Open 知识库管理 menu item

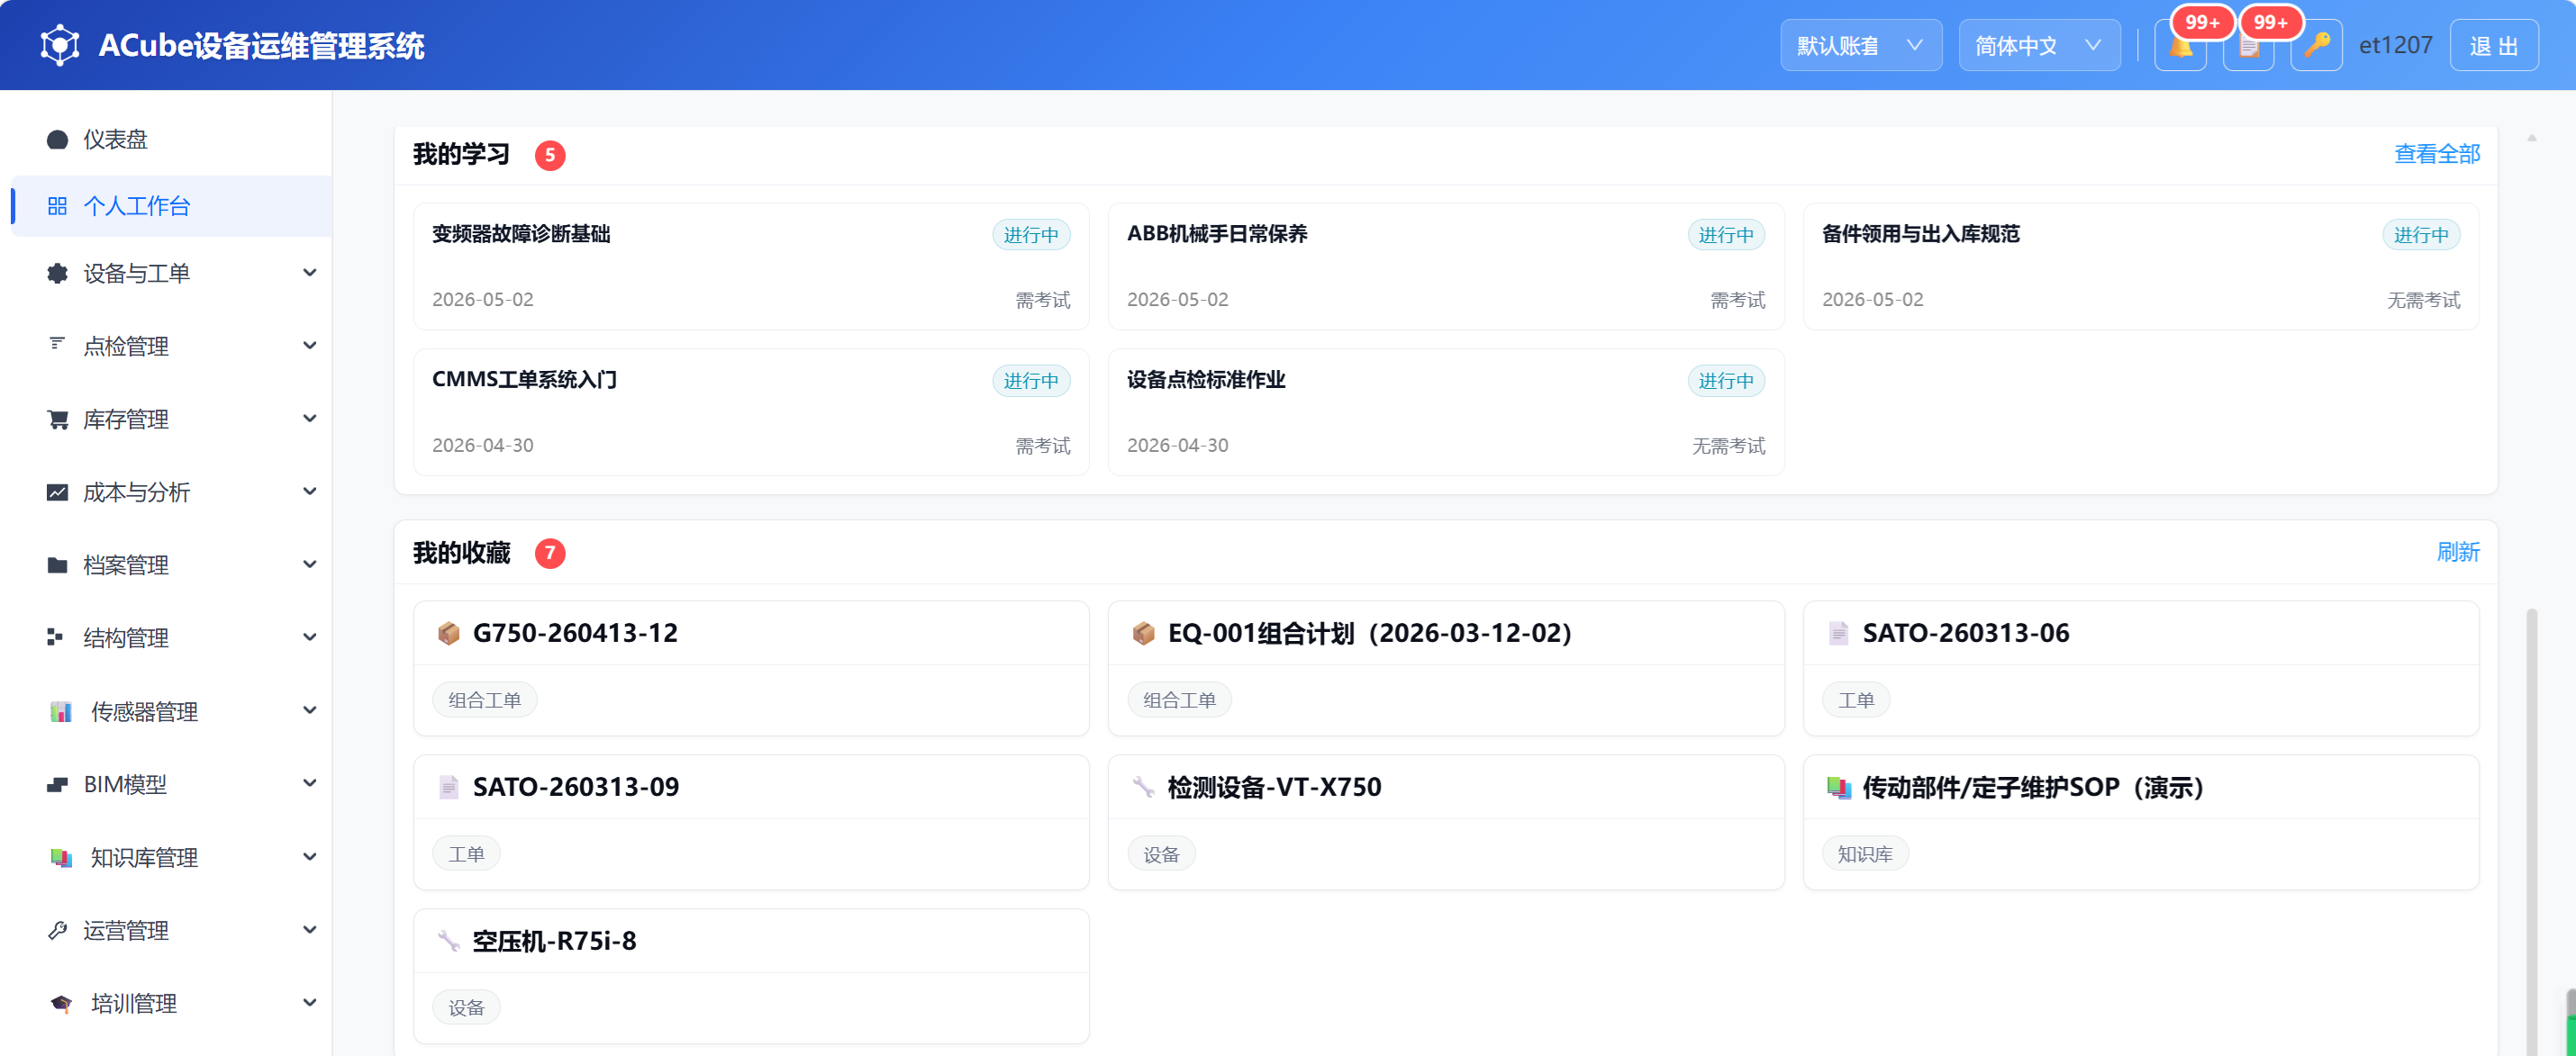[172, 857]
